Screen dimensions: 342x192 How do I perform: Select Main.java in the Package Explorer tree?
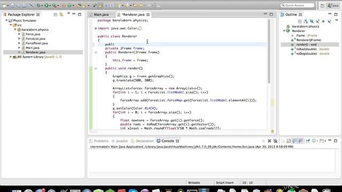coord(33,48)
